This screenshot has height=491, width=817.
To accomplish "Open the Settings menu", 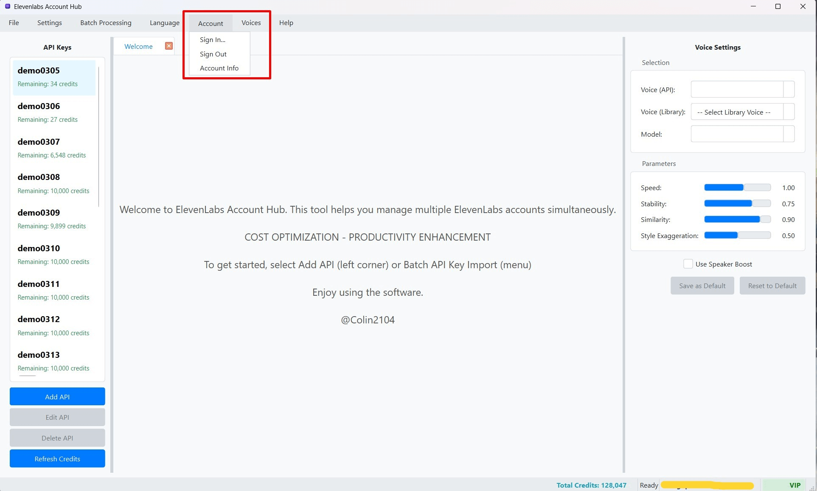I will pos(50,23).
